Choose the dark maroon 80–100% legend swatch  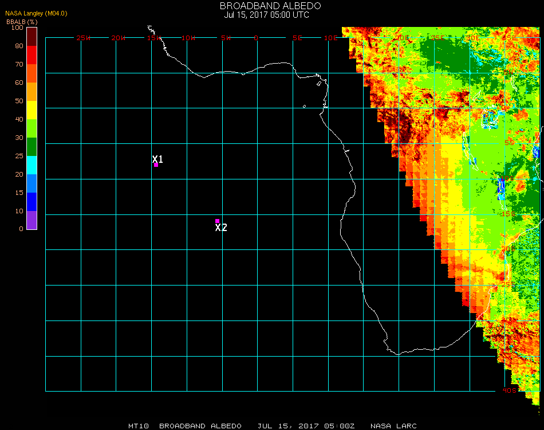click(x=31, y=36)
